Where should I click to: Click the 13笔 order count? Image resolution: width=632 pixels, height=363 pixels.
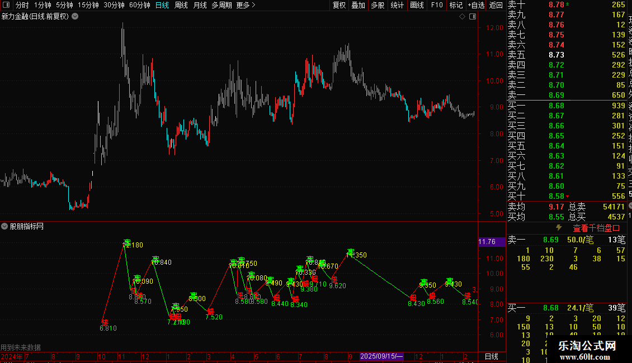(617, 240)
